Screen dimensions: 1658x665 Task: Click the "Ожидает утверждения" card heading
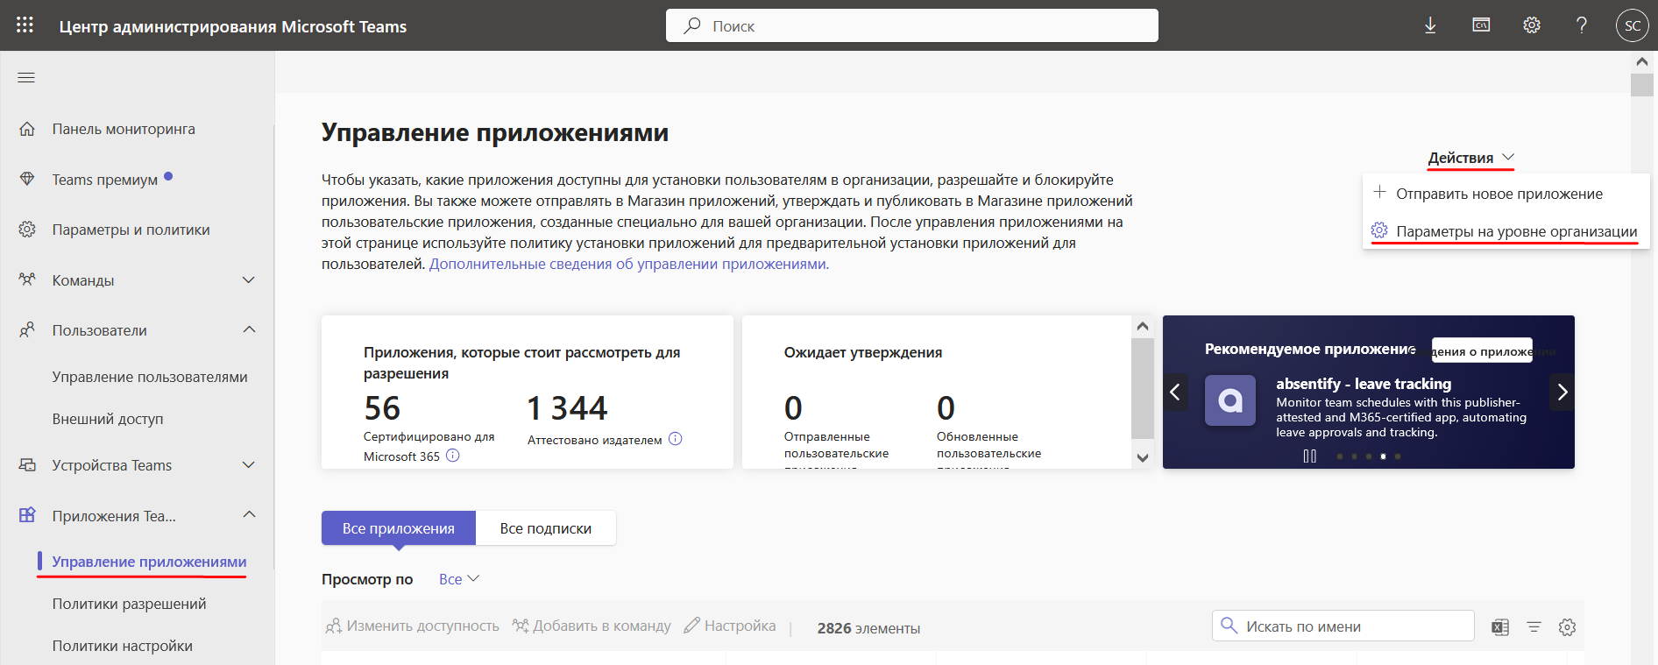863,352
